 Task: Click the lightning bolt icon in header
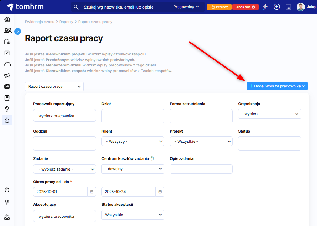265,7
